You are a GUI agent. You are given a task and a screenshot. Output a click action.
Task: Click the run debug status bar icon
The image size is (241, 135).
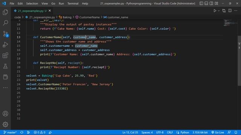[50, 132]
